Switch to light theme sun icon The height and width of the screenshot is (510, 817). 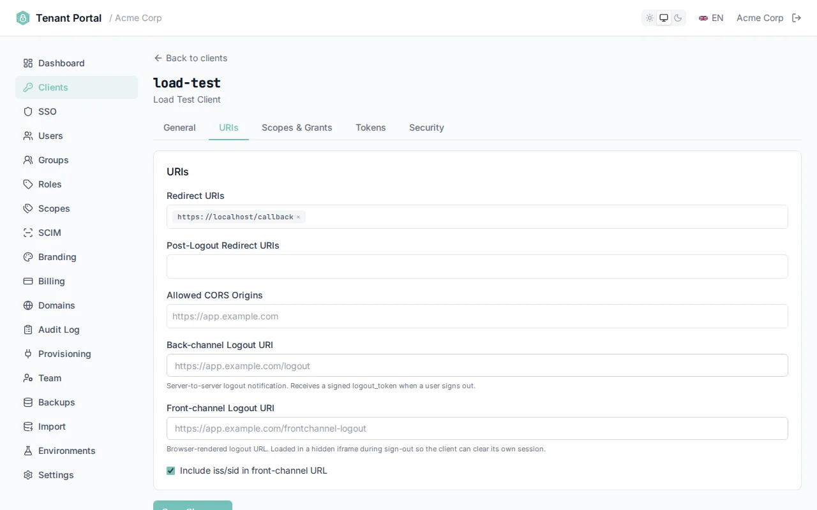650,18
